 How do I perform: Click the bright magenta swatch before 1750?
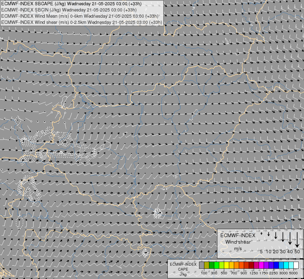pos(261,265)
